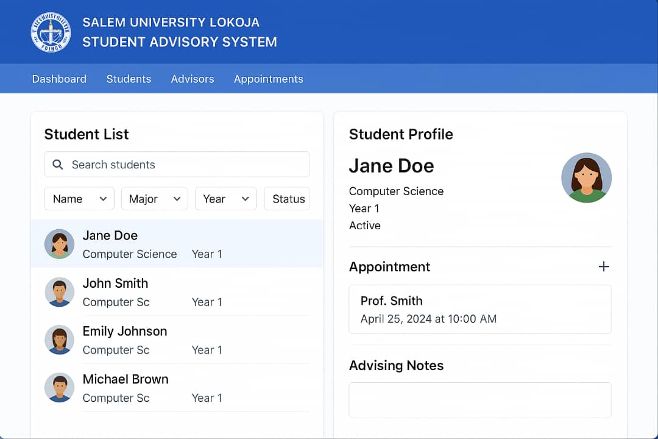Image resolution: width=658 pixels, height=439 pixels.
Task: Click Jane Doe's avatar in student list
Action: pyautogui.click(x=59, y=244)
